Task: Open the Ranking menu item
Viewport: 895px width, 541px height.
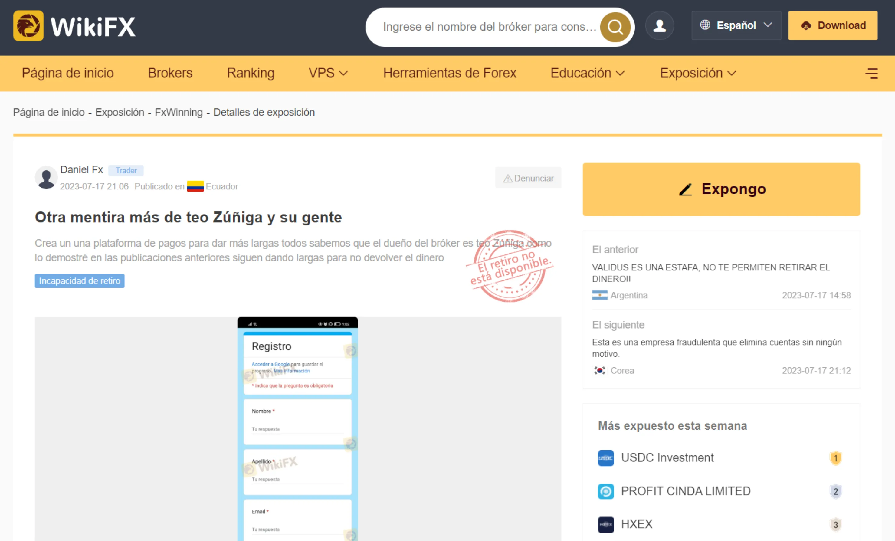Action: click(x=251, y=73)
